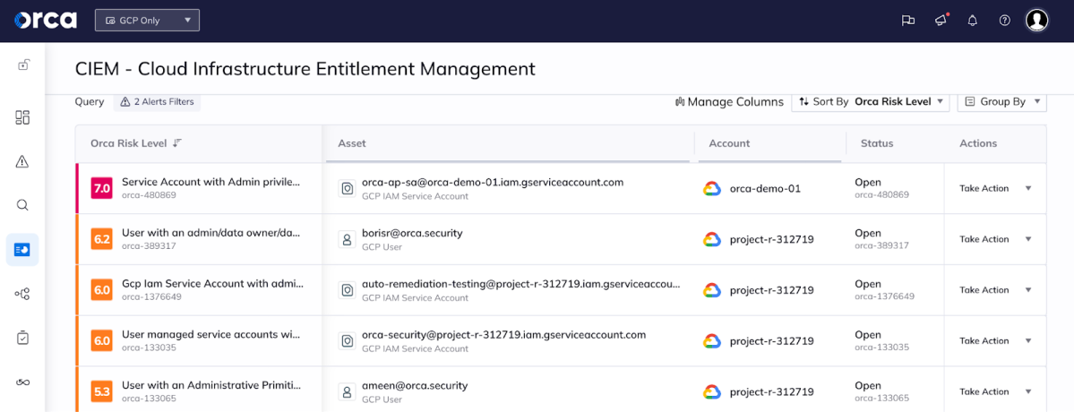The width and height of the screenshot is (1074, 412).
Task: Open the compliance checklist icon in sidebar
Action: point(22,338)
